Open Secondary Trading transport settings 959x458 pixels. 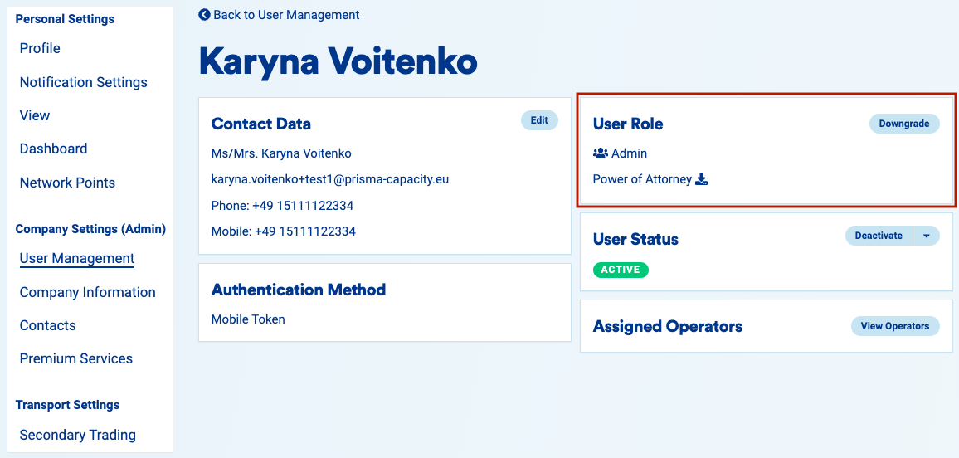[77, 435]
